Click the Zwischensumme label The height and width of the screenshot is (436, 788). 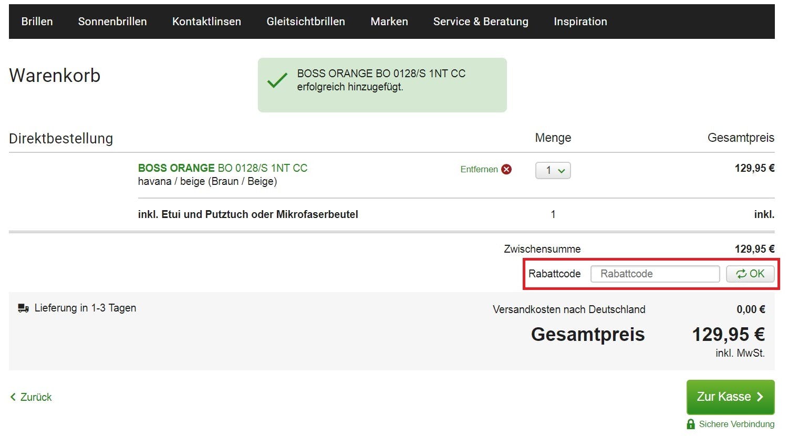[x=542, y=249]
